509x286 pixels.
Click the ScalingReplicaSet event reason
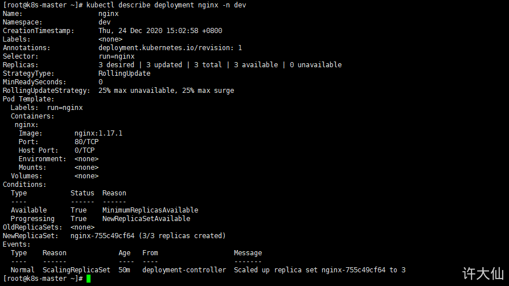tap(76, 269)
